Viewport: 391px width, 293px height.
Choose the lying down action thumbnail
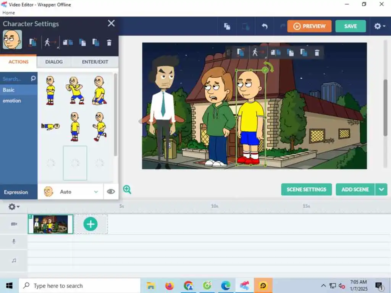pos(50,126)
